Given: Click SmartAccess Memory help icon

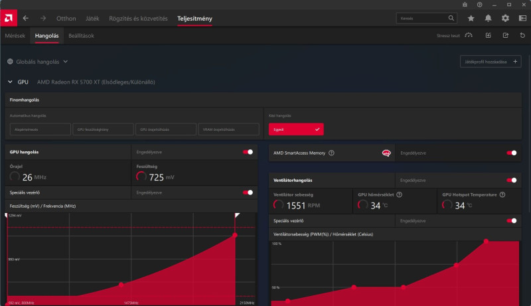Looking at the screenshot, I should click(x=331, y=153).
